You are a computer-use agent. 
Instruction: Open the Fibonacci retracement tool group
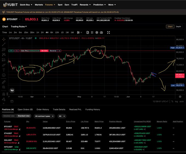4,50
